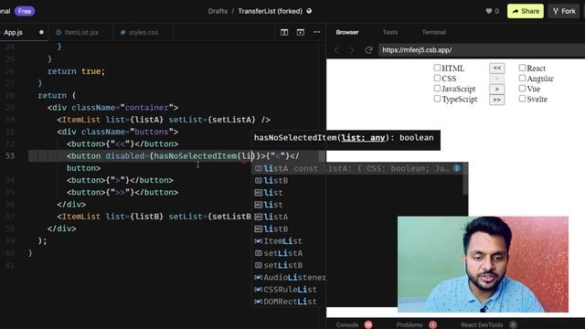Screen dimensions: 585x329
Task: Click line number 33 in gutter
Action: click(10, 156)
